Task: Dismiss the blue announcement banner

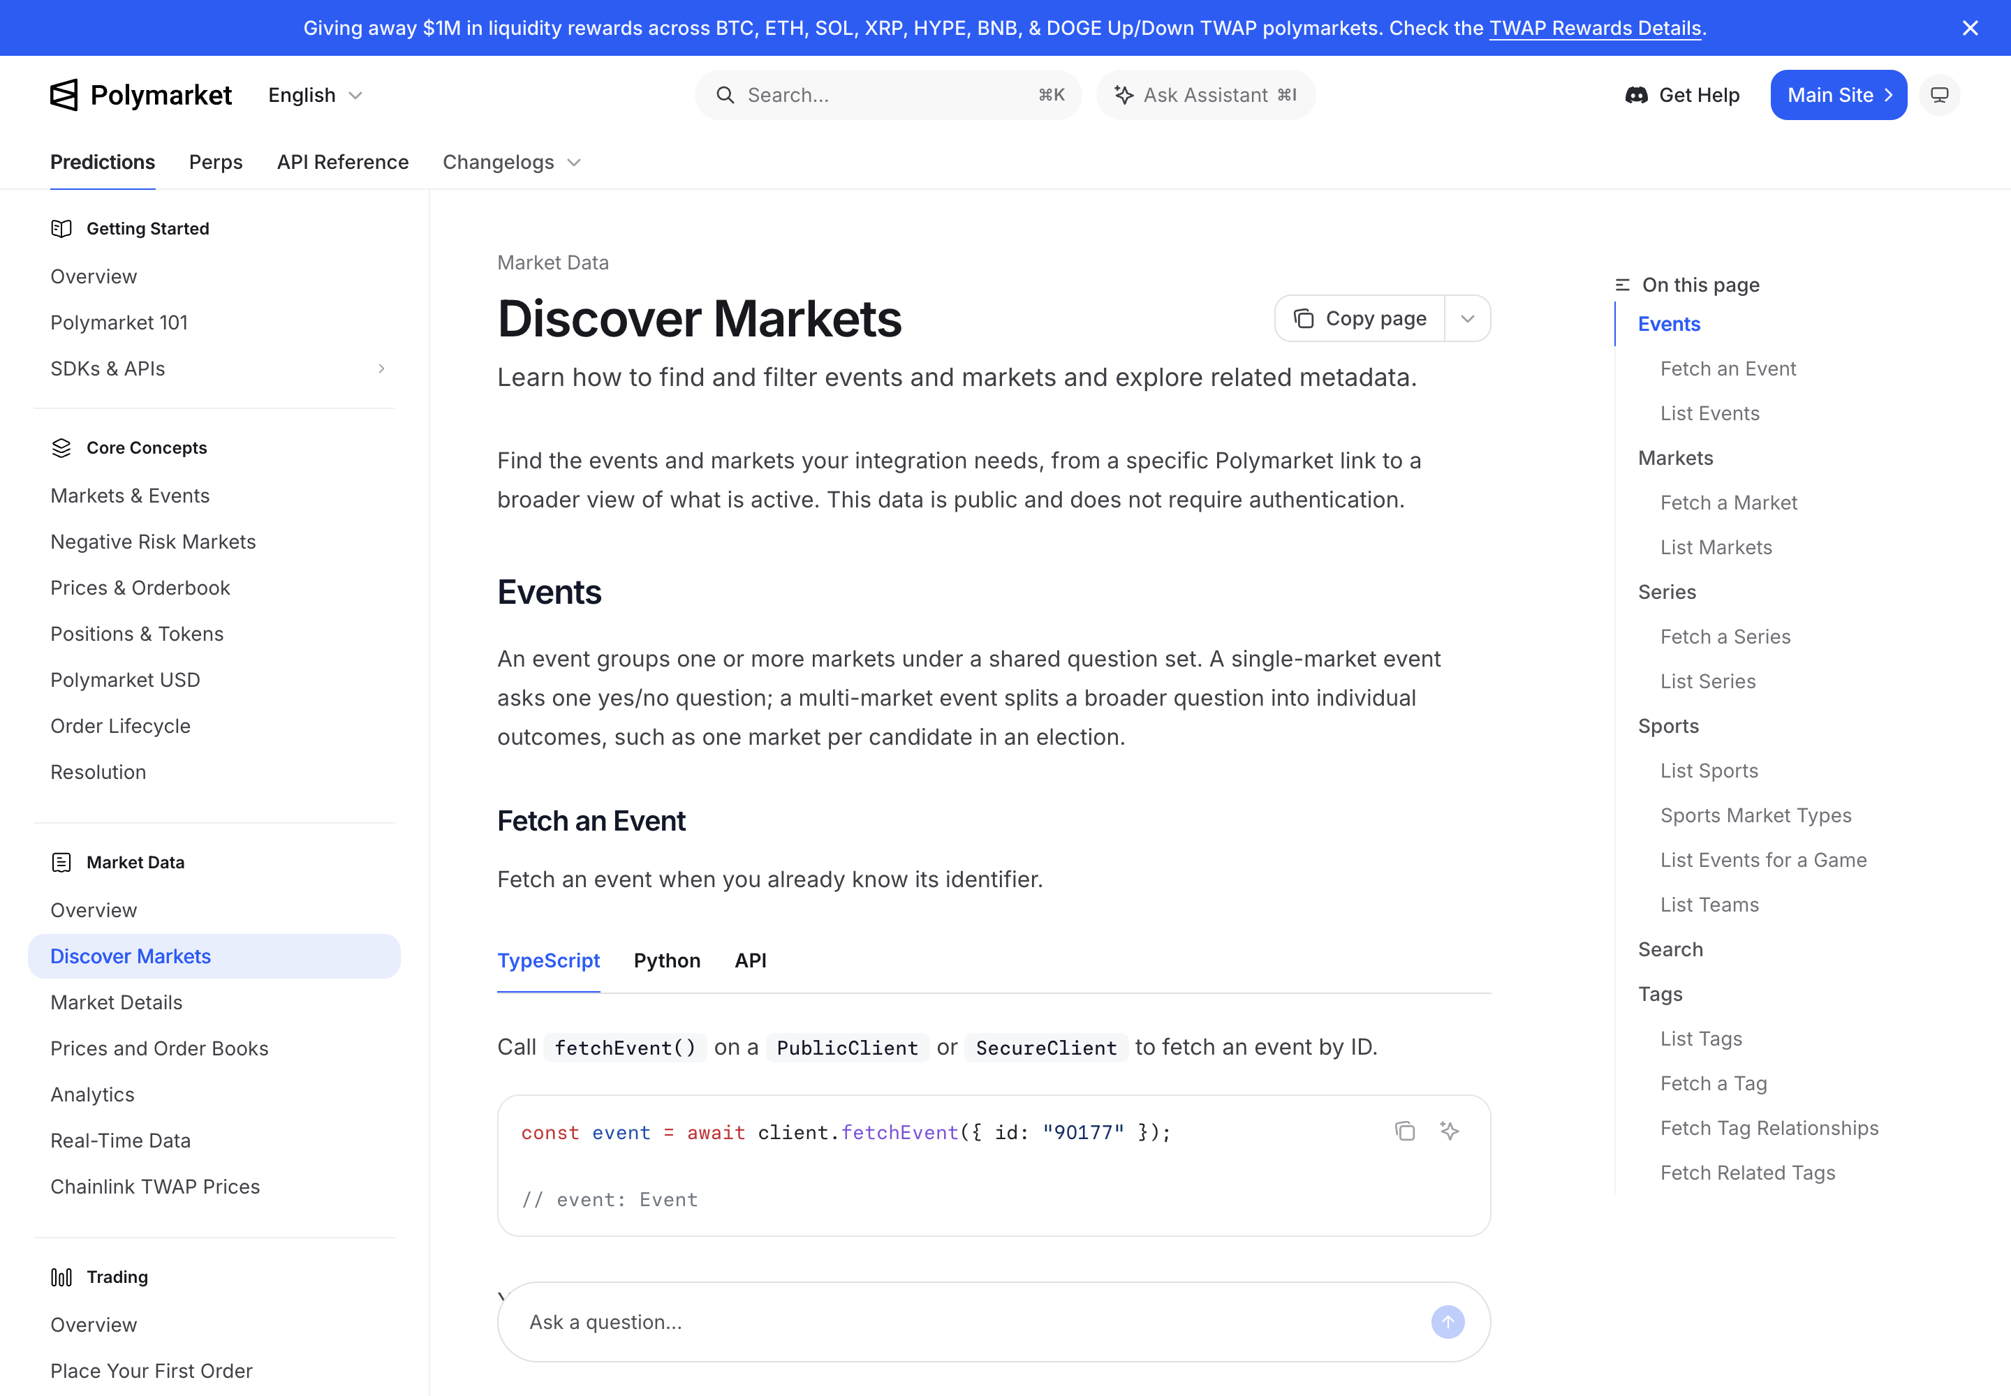Action: coord(1970,28)
